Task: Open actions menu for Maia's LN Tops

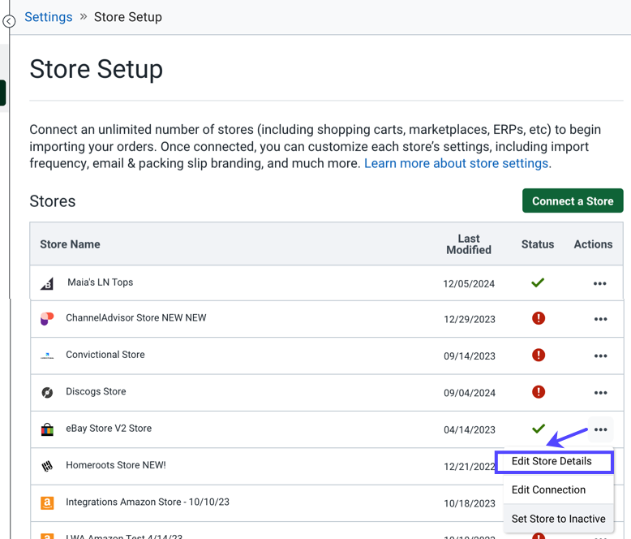Action: (x=599, y=283)
